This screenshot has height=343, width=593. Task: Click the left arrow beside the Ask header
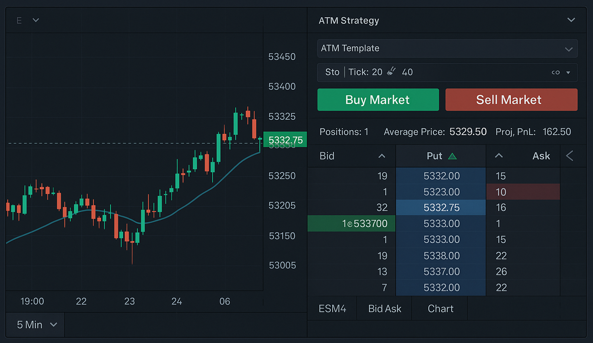570,156
